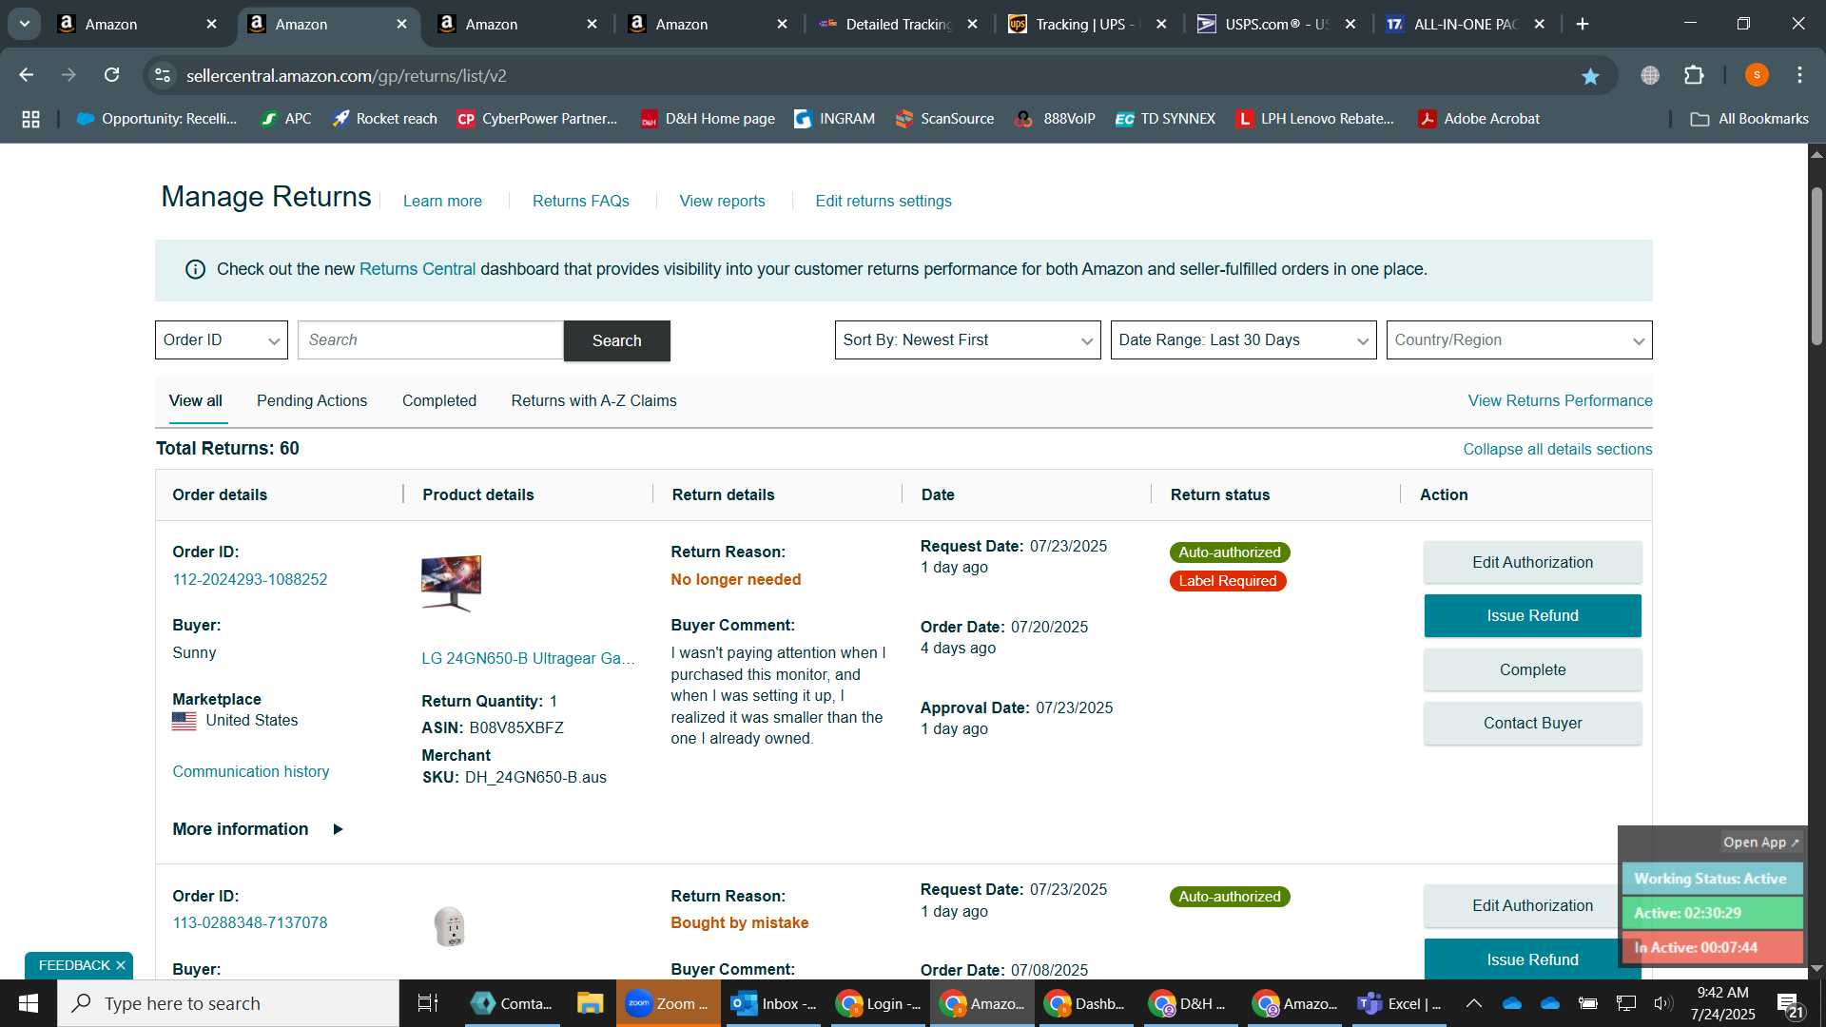
Task: Open the tab search dropdown arrow
Action: pos(25,24)
